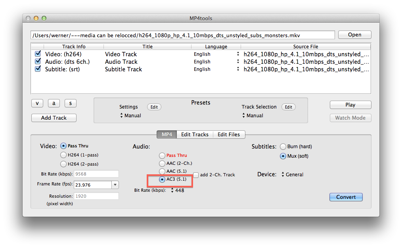Click the Title column header
Screen dimensions: 402x248
147,46
